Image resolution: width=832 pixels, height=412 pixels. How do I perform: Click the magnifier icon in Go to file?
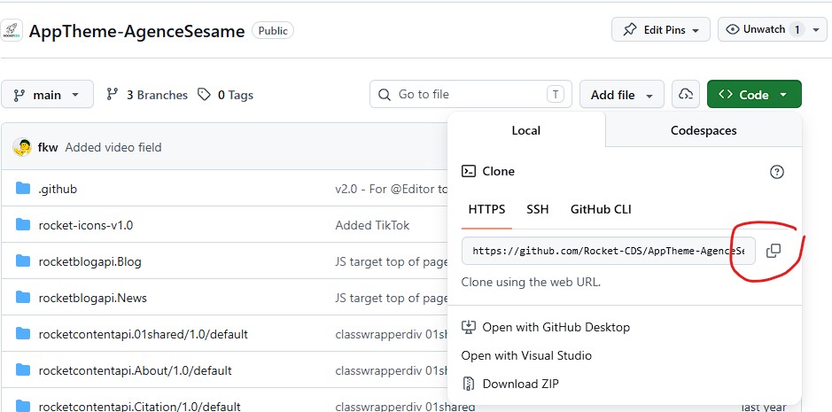pyautogui.click(x=385, y=95)
